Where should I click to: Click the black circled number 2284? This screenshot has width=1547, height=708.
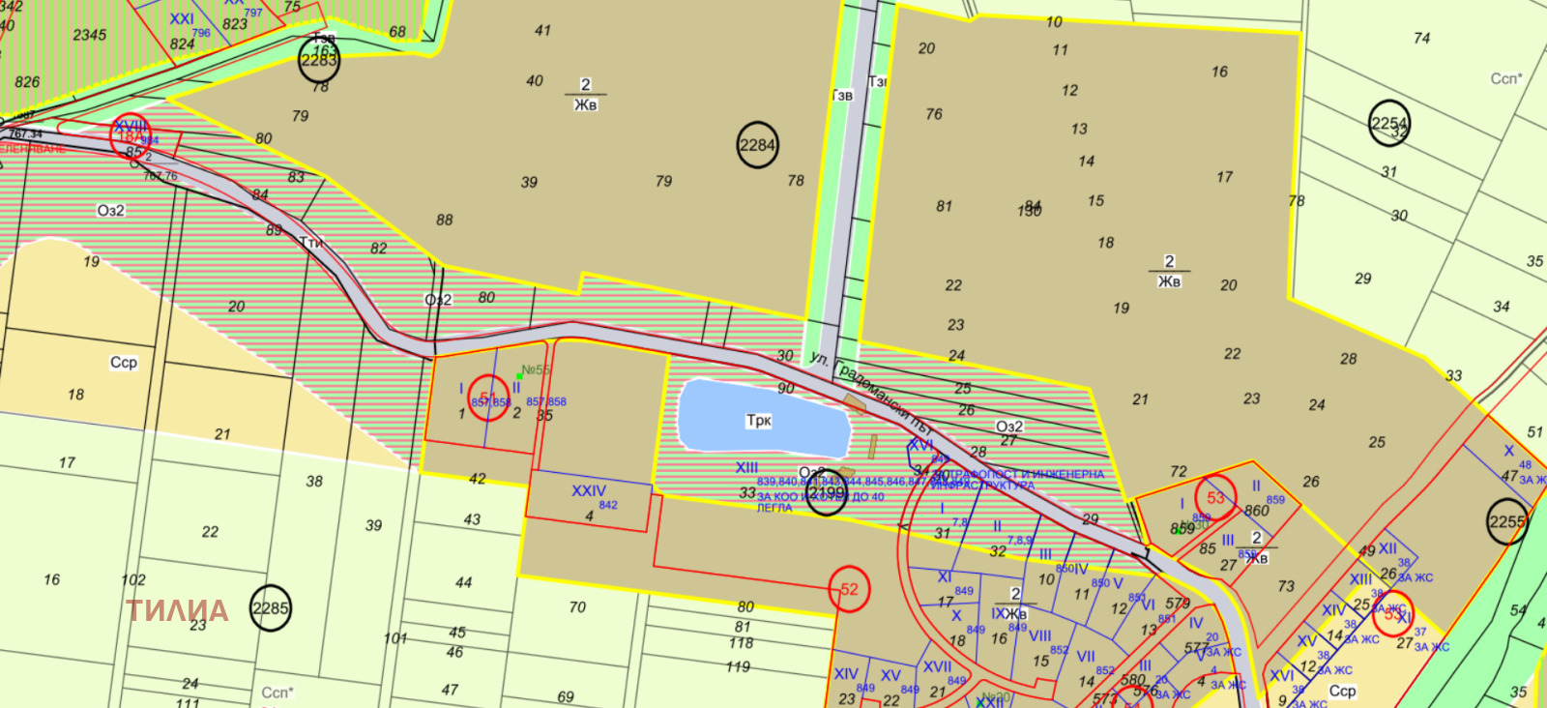tap(757, 145)
